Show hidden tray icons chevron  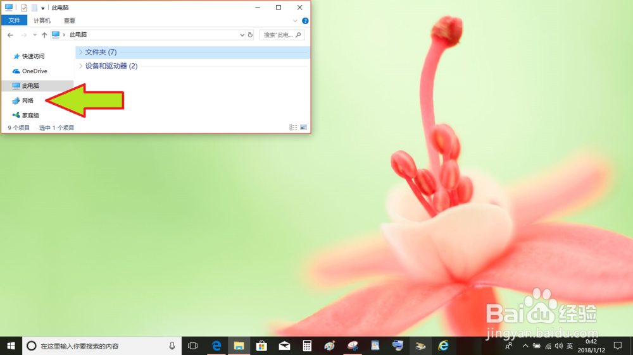(525, 346)
